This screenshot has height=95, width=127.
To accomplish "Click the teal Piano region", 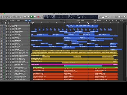I will point(83,66).
